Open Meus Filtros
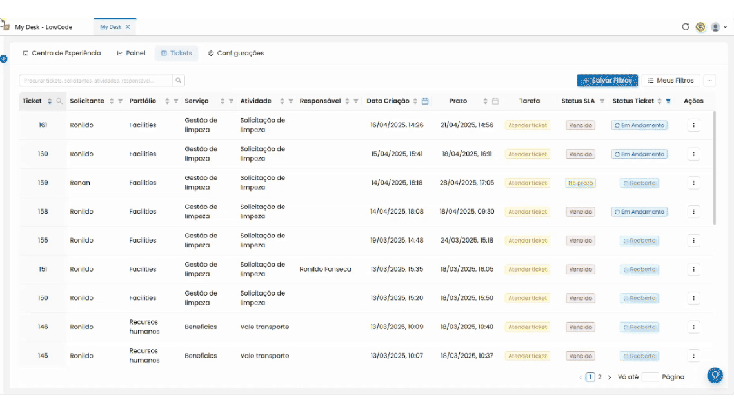734x413 pixels. (671, 81)
